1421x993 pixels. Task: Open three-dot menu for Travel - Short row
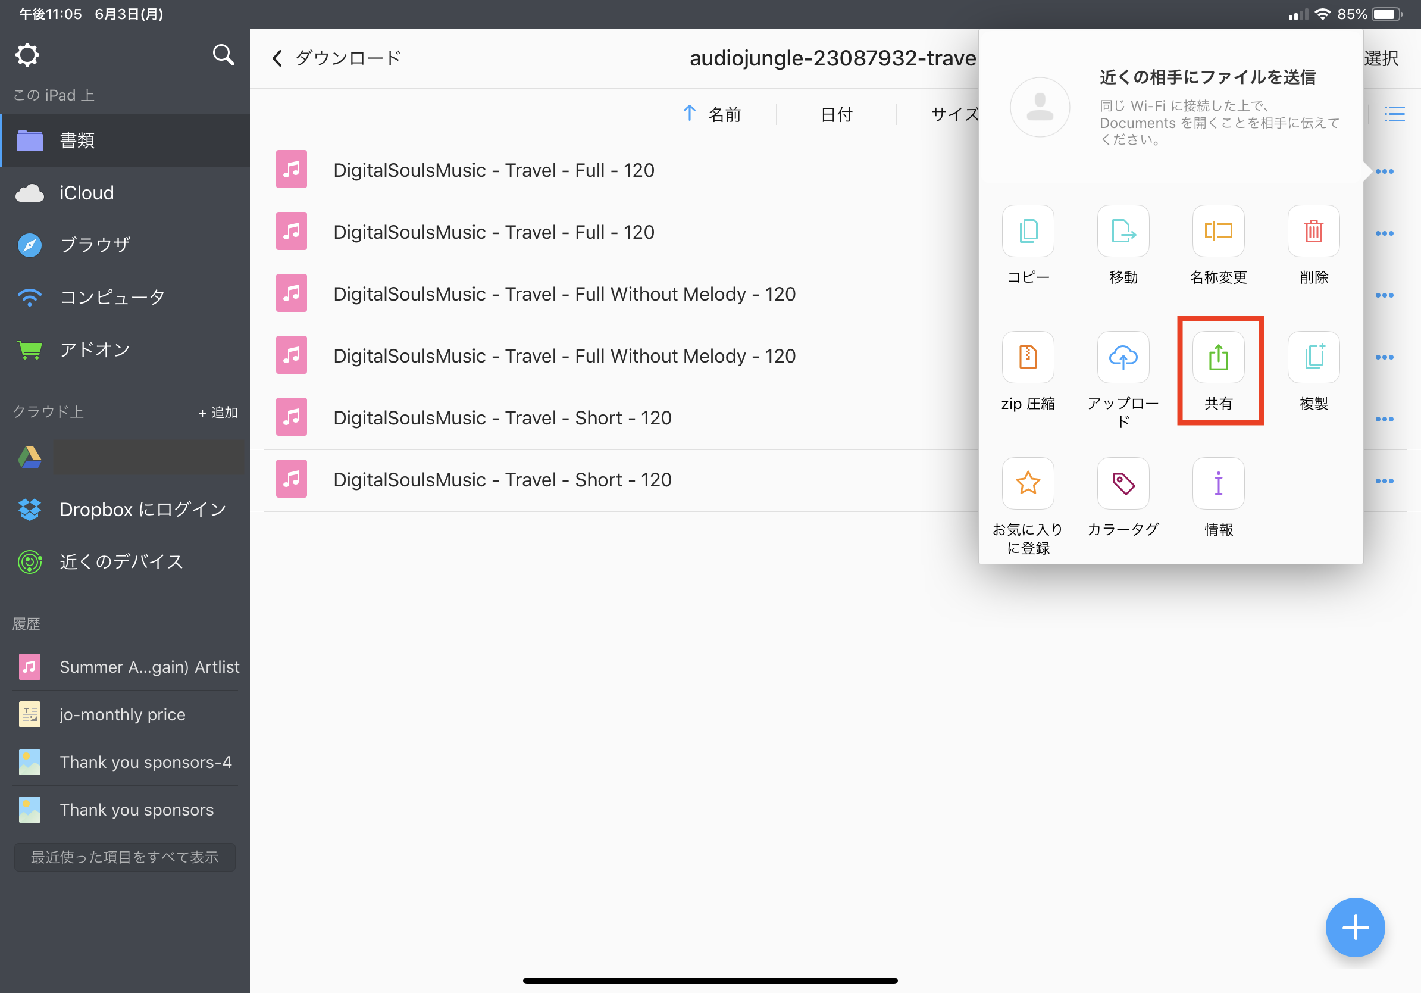(x=1384, y=419)
